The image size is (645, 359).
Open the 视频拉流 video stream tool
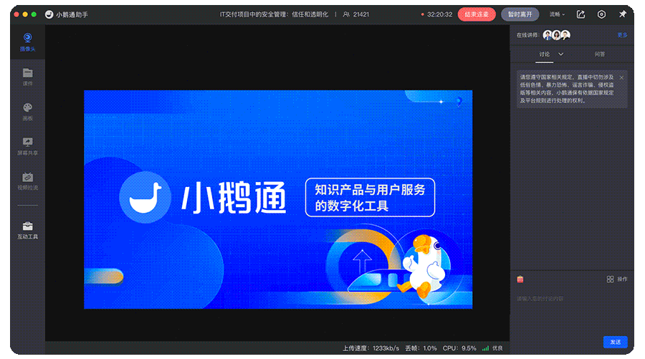27,181
